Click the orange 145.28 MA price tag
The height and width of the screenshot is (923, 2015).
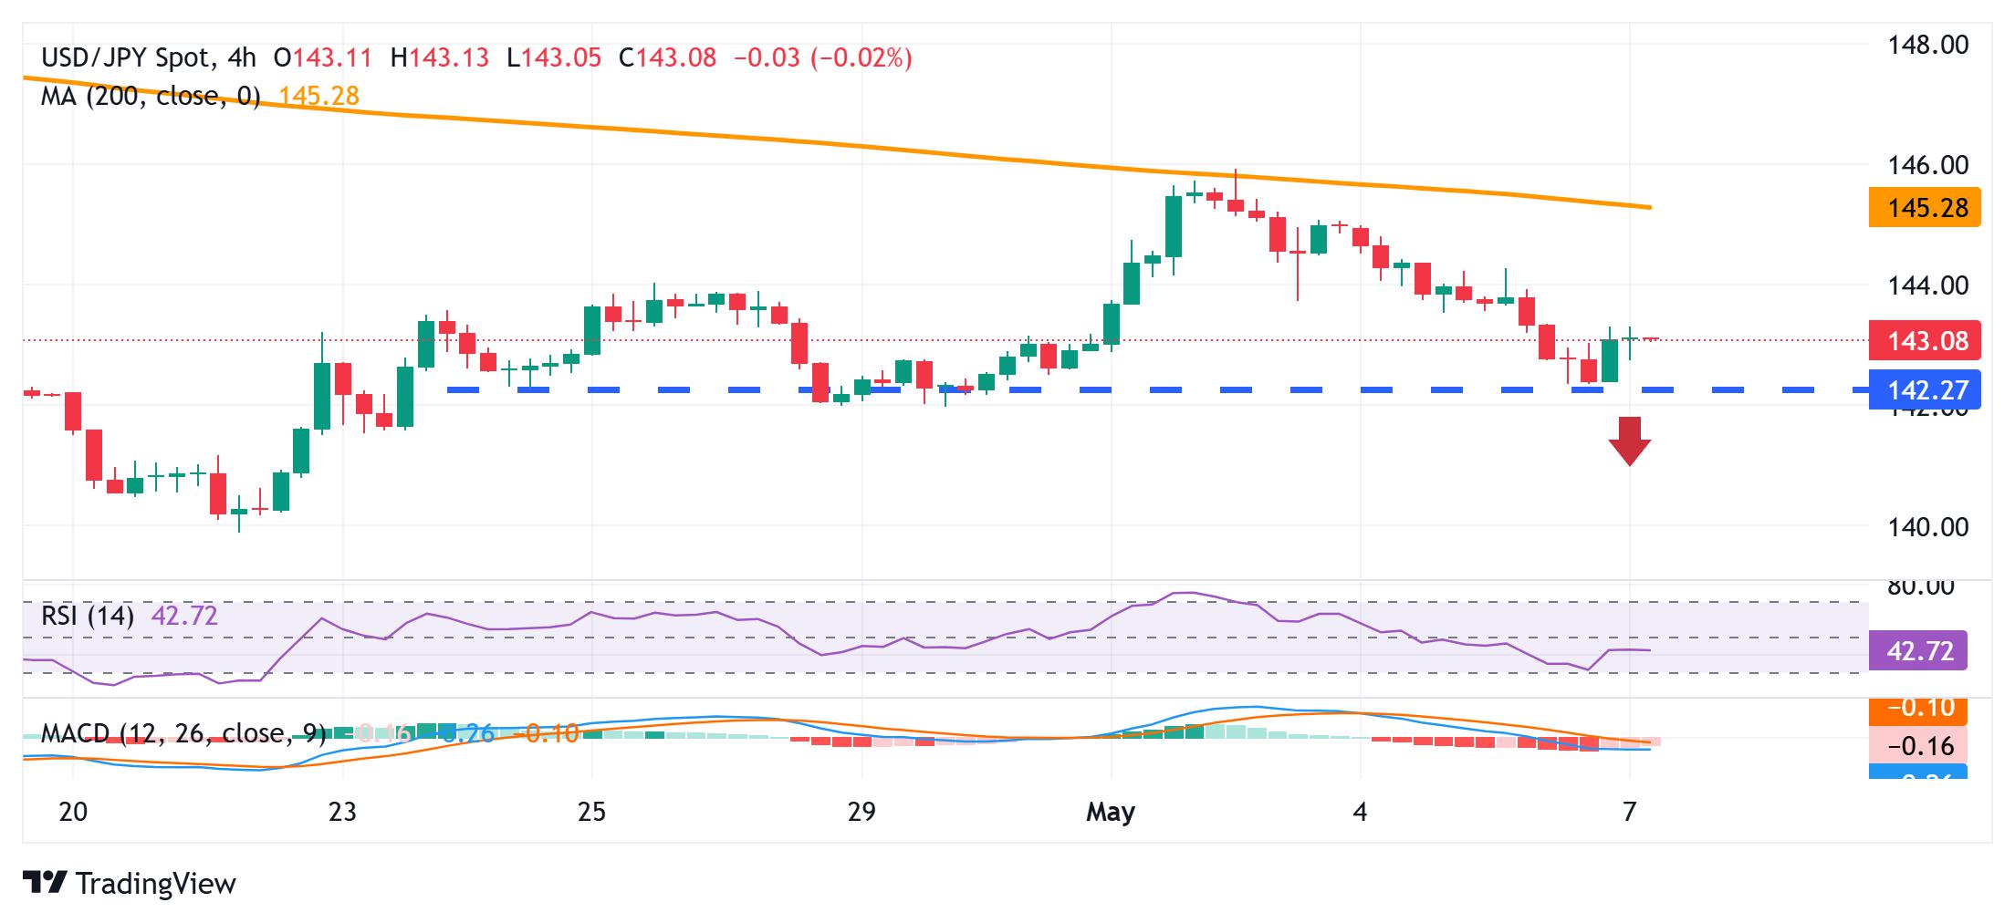coord(1925,207)
